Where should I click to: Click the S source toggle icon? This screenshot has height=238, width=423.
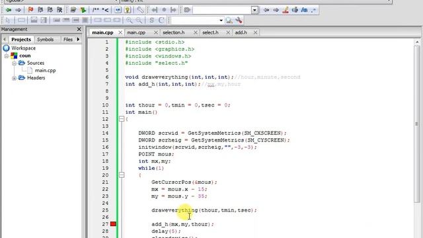(x=151, y=20)
